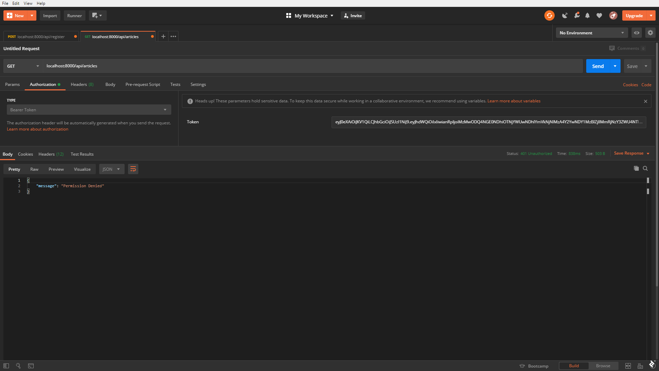Dismiss the sensitive data warning banner
Image resolution: width=659 pixels, height=371 pixels.
point(645,101)
